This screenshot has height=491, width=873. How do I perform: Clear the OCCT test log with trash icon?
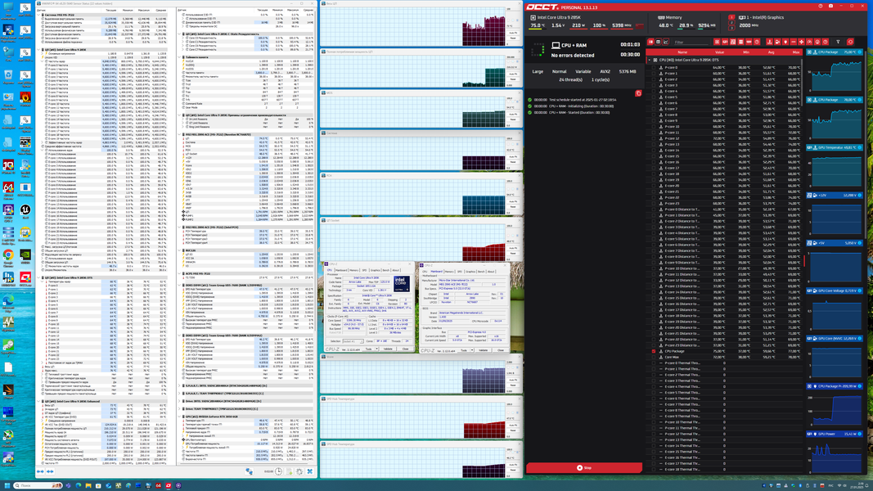coord(638,93)
